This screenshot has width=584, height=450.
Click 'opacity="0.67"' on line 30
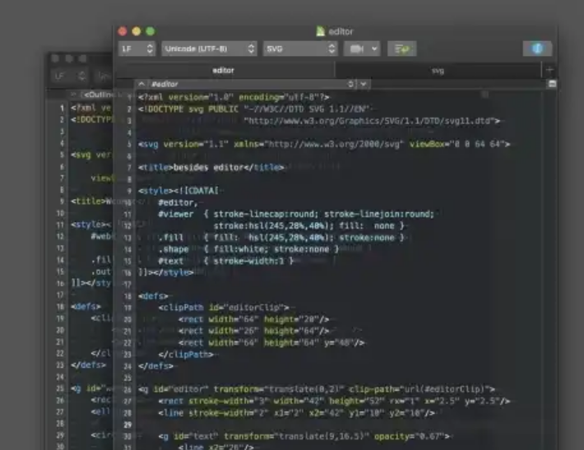410,436
